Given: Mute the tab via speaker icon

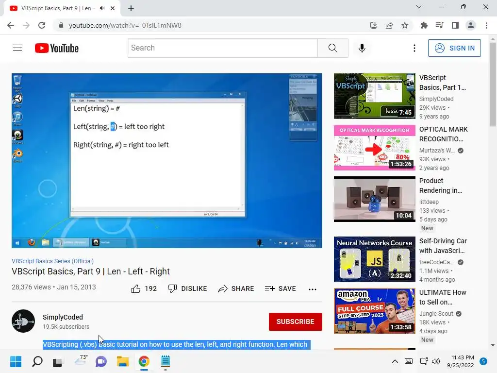Looking at the screenshot, I should pos(102,8).
